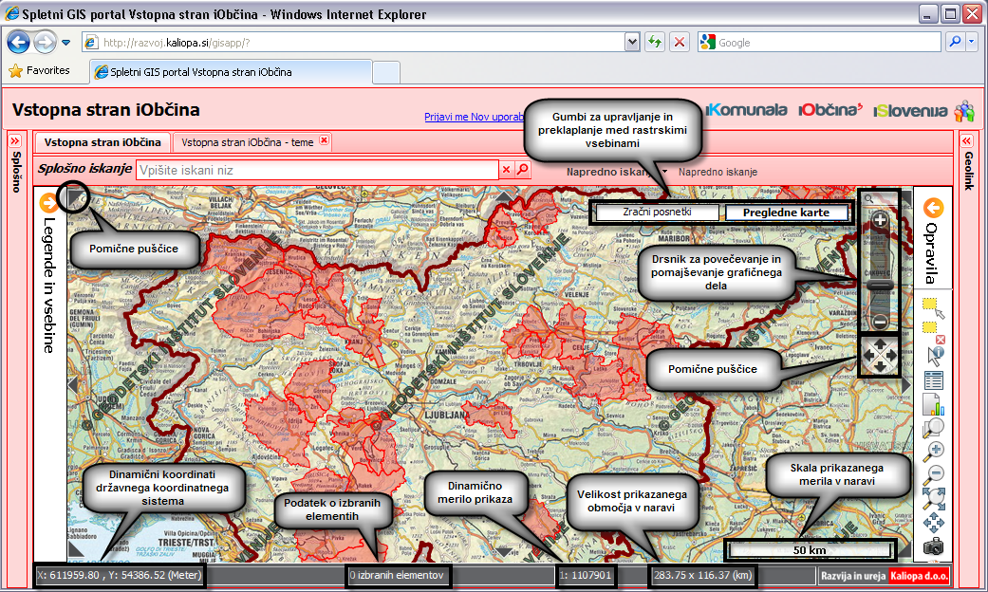988x592 pixels.
Task: Open the attribute table list tool
Action: point(933,380)
